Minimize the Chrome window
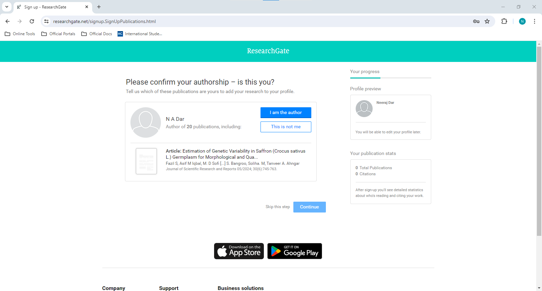Viewport: 542px width, 291px height. 503,7
